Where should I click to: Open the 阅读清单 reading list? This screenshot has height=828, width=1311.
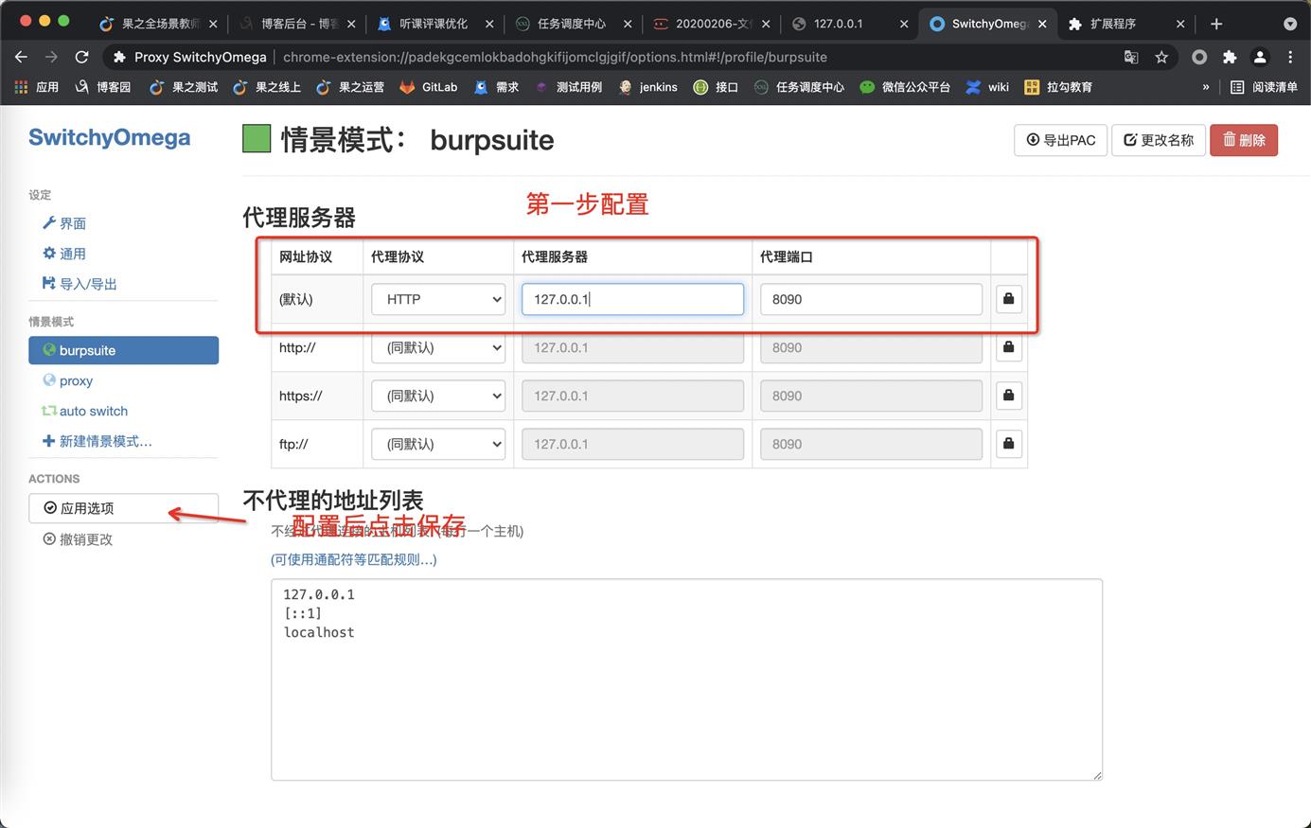pos(1264,87)
